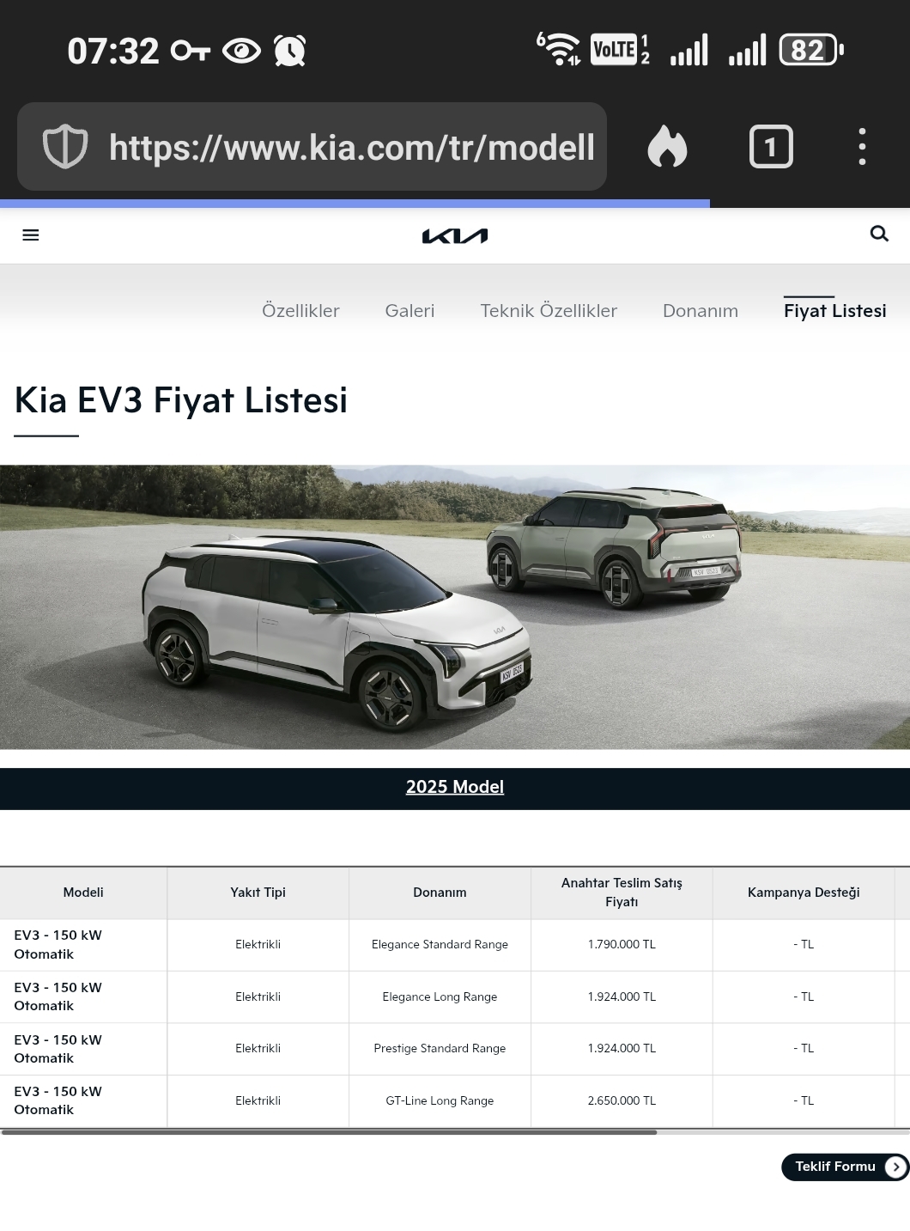Tap the Anahtar Teslim Satış Fiyatı header
Viewport: 910px width, 1231px height.
[622, 893]
